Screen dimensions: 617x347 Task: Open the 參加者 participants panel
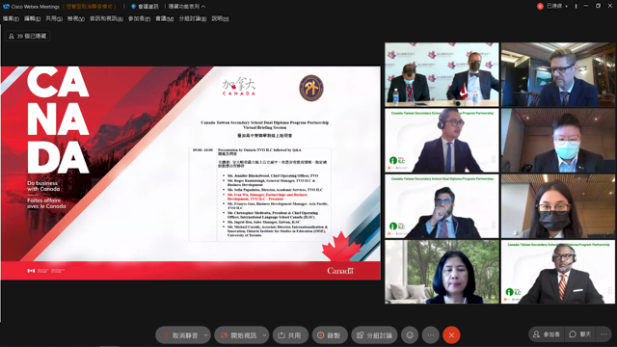click(547, 334)
